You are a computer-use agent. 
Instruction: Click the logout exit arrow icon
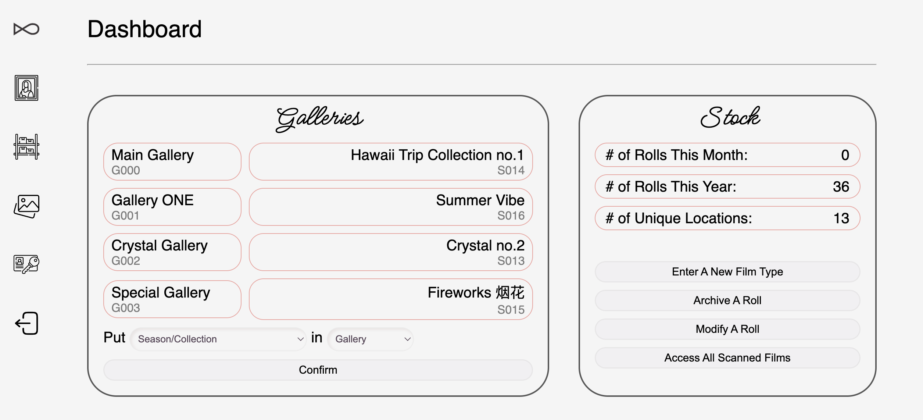(26, 323)
